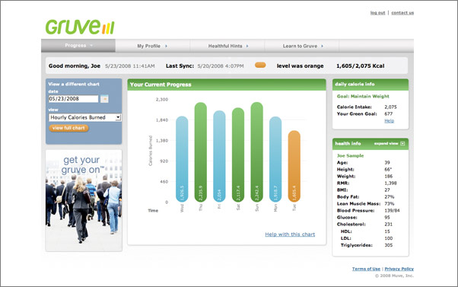This screenshot has width=458, height=287.
Task: Click the expand view link in health info
Action: click(x=386, y=143)
